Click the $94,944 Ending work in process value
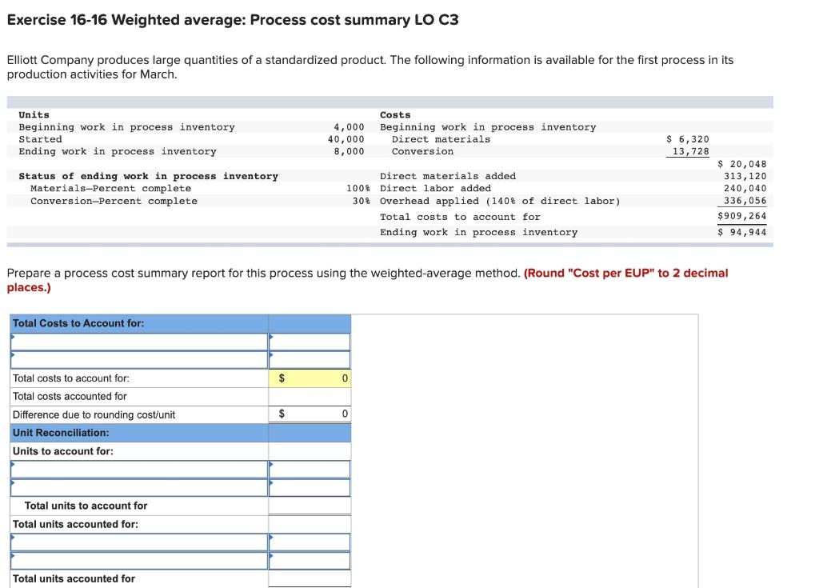Viewport: 819px width, 588px height. 747,231
